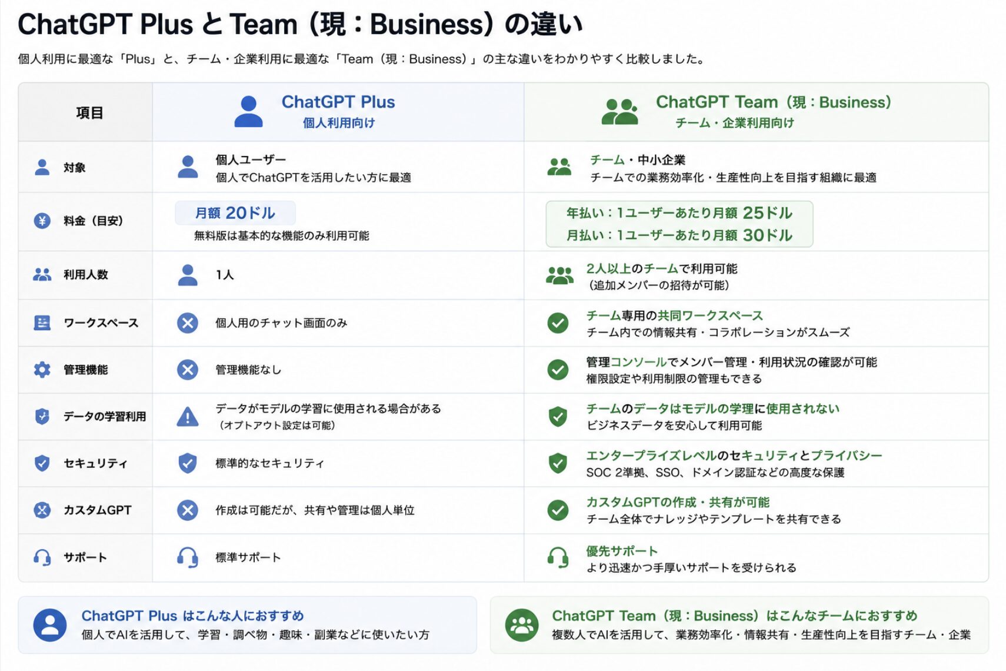Click the blue shield next to 標準的なセキュリティ
Screen dimensions: 1006x671
coord(188,463)
